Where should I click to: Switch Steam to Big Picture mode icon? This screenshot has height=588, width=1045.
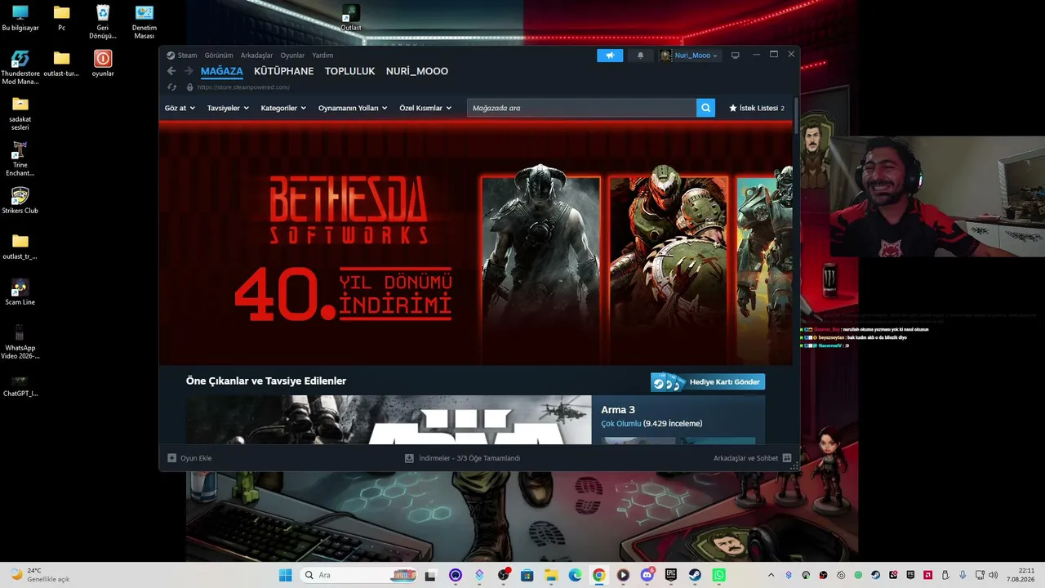[735, 56]
